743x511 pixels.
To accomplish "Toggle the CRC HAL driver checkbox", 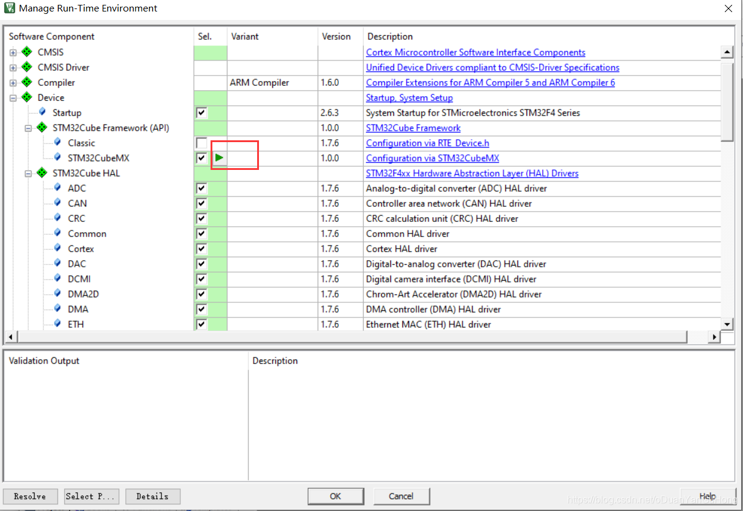I will (201, 218).
